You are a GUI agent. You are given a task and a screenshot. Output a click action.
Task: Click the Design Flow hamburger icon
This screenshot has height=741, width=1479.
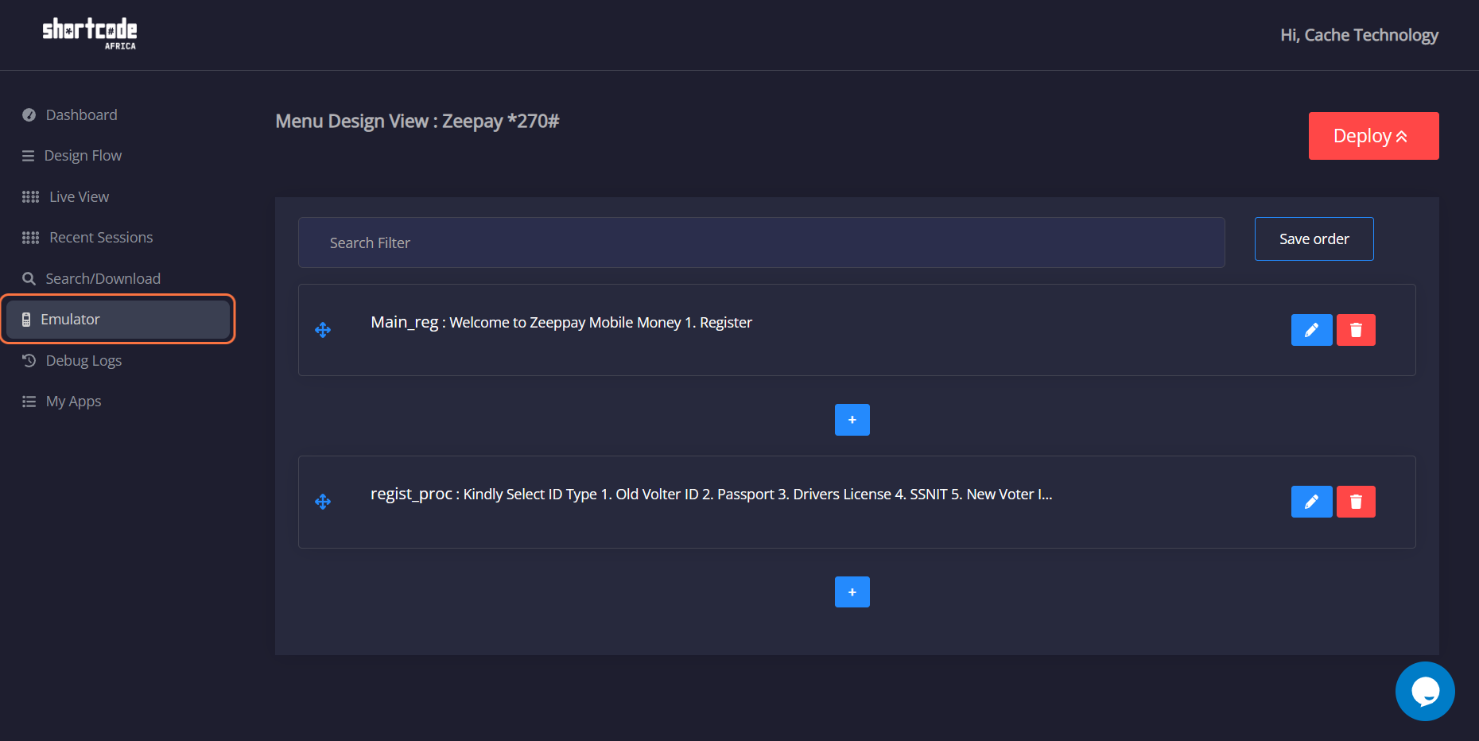[28, 156]
